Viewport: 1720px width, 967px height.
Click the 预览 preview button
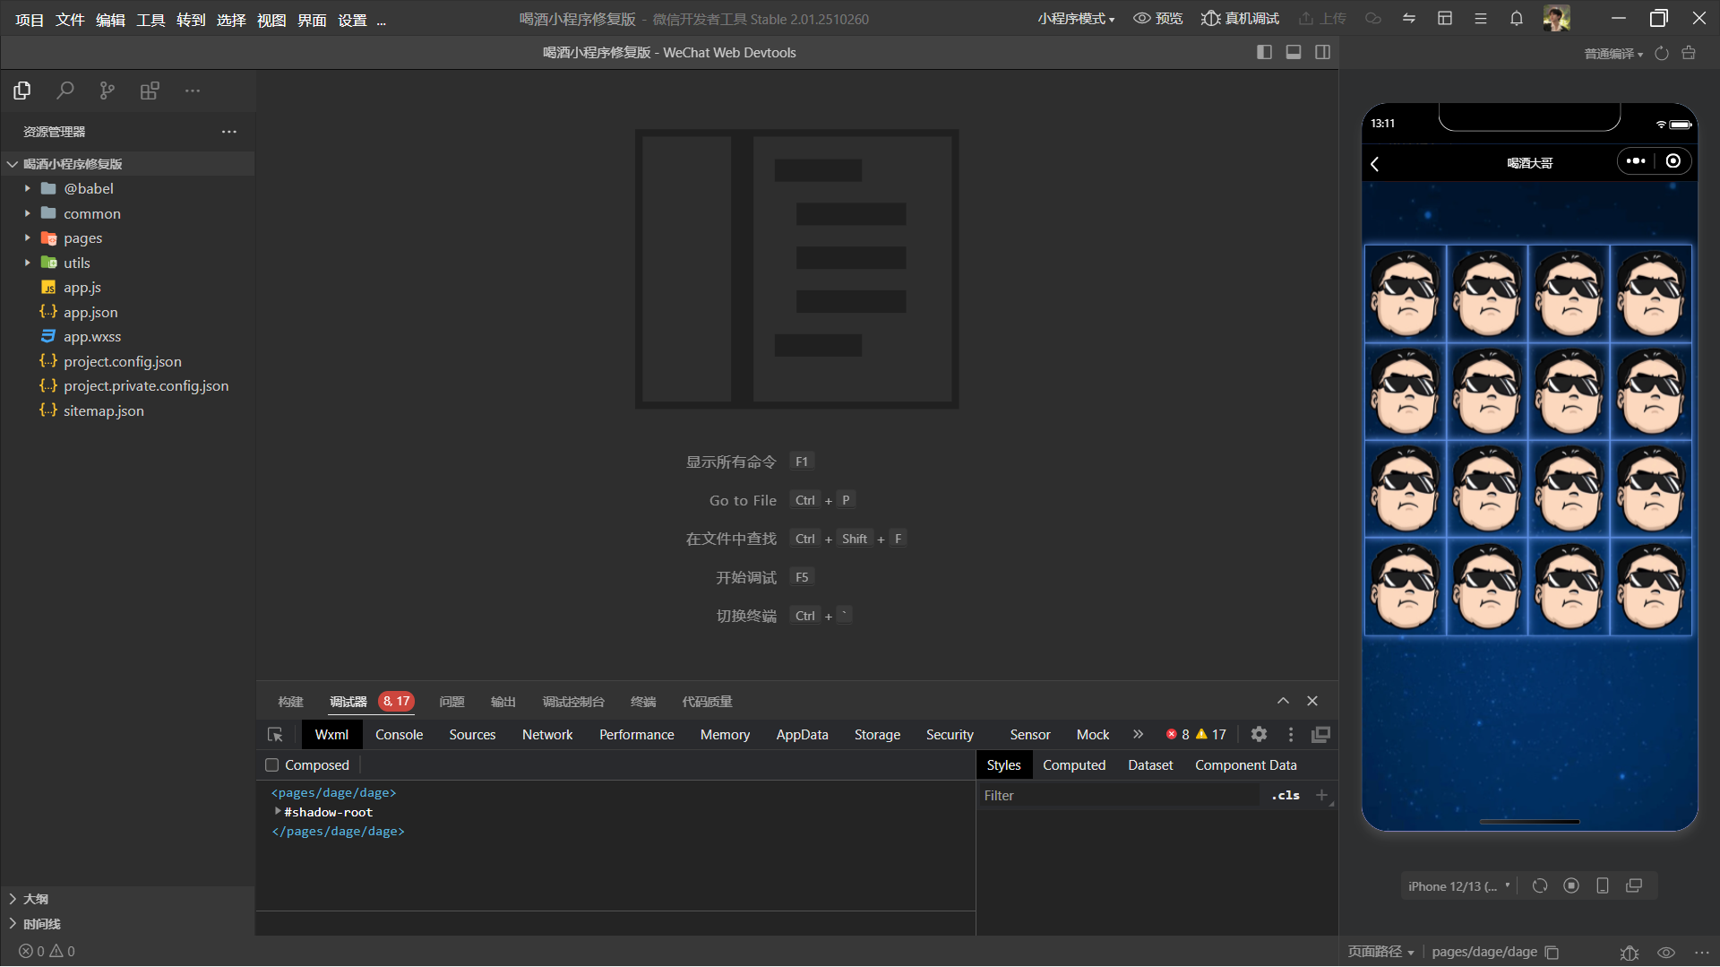[1158, 19]
